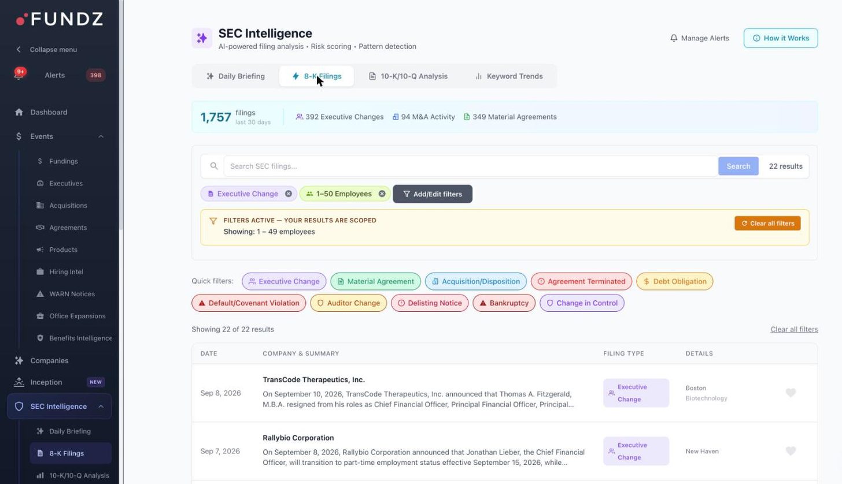Open Benefits Intelligence in the sidebar
Image resolution: width=842 pixels, height=484 pixels.
pos(80,338)
